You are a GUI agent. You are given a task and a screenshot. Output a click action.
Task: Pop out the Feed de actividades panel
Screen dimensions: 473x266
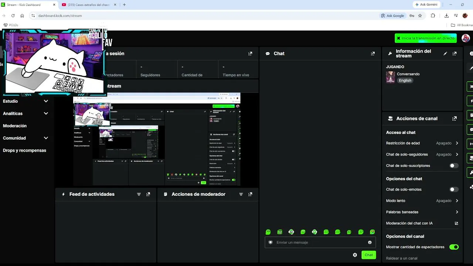(x=148, y=194)
